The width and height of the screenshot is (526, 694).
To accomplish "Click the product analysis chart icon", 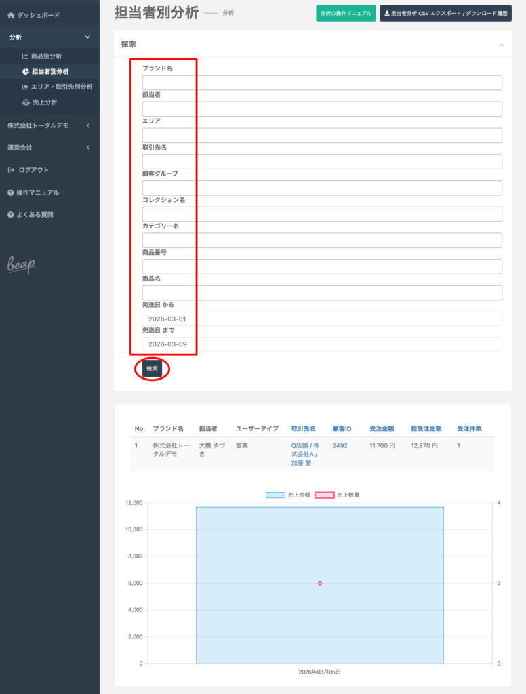I will coord(26,56).
